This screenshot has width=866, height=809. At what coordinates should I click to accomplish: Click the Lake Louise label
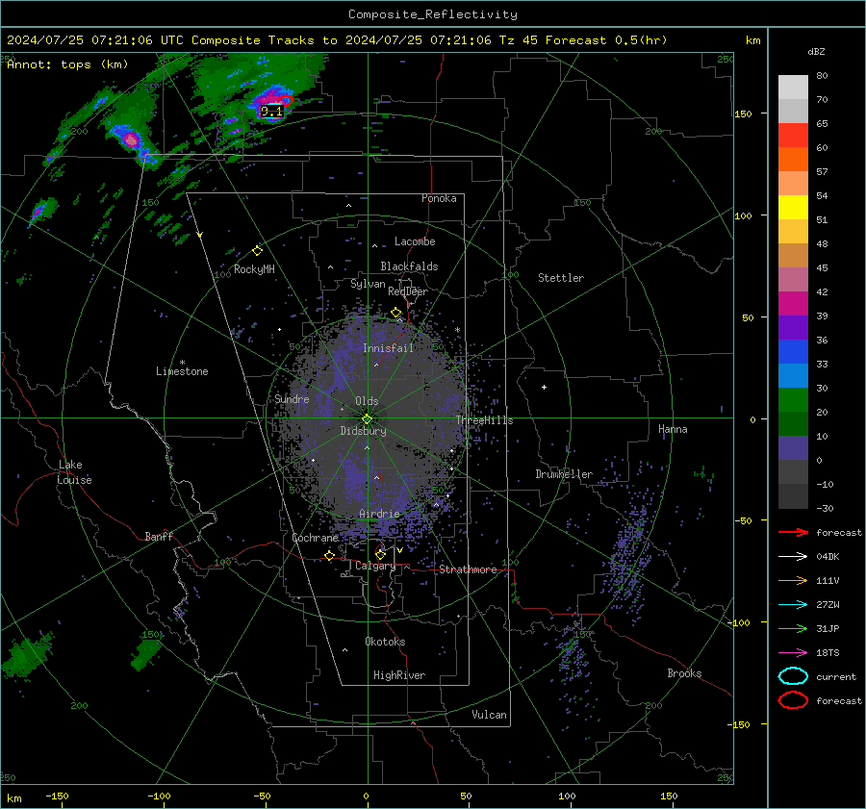(74, 472)
